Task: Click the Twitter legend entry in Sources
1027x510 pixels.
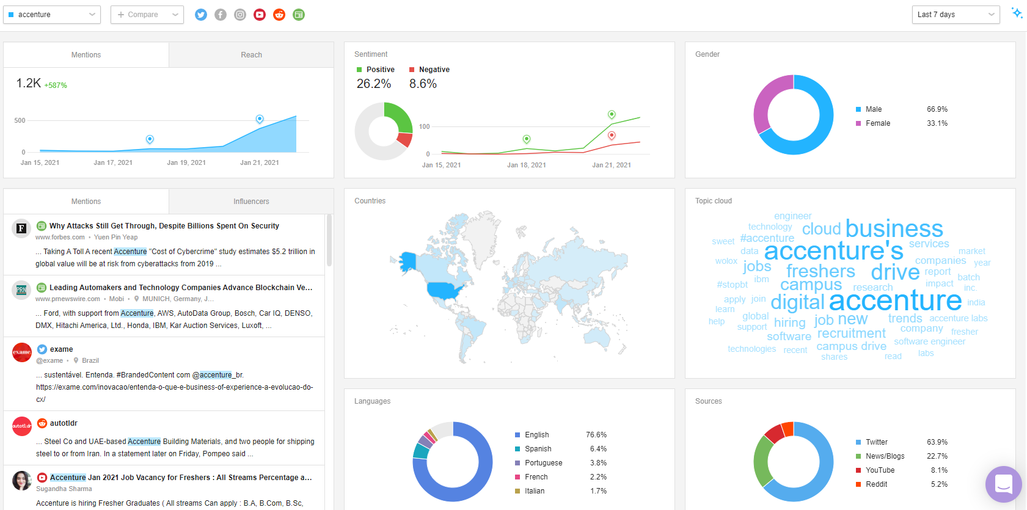Action: point(902,442)
